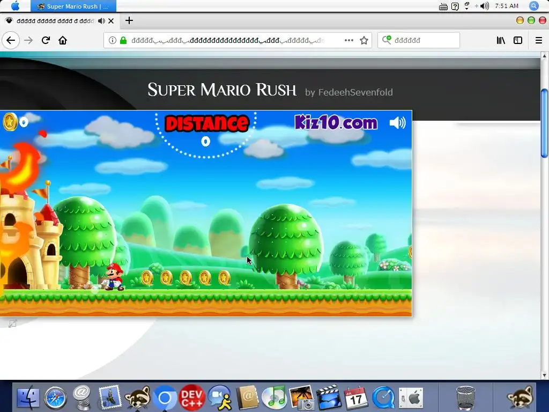Click the raccoon icon next to Trash
This screenshot has height=412, width=549.
pyautogui.click(x=521, y=398)
